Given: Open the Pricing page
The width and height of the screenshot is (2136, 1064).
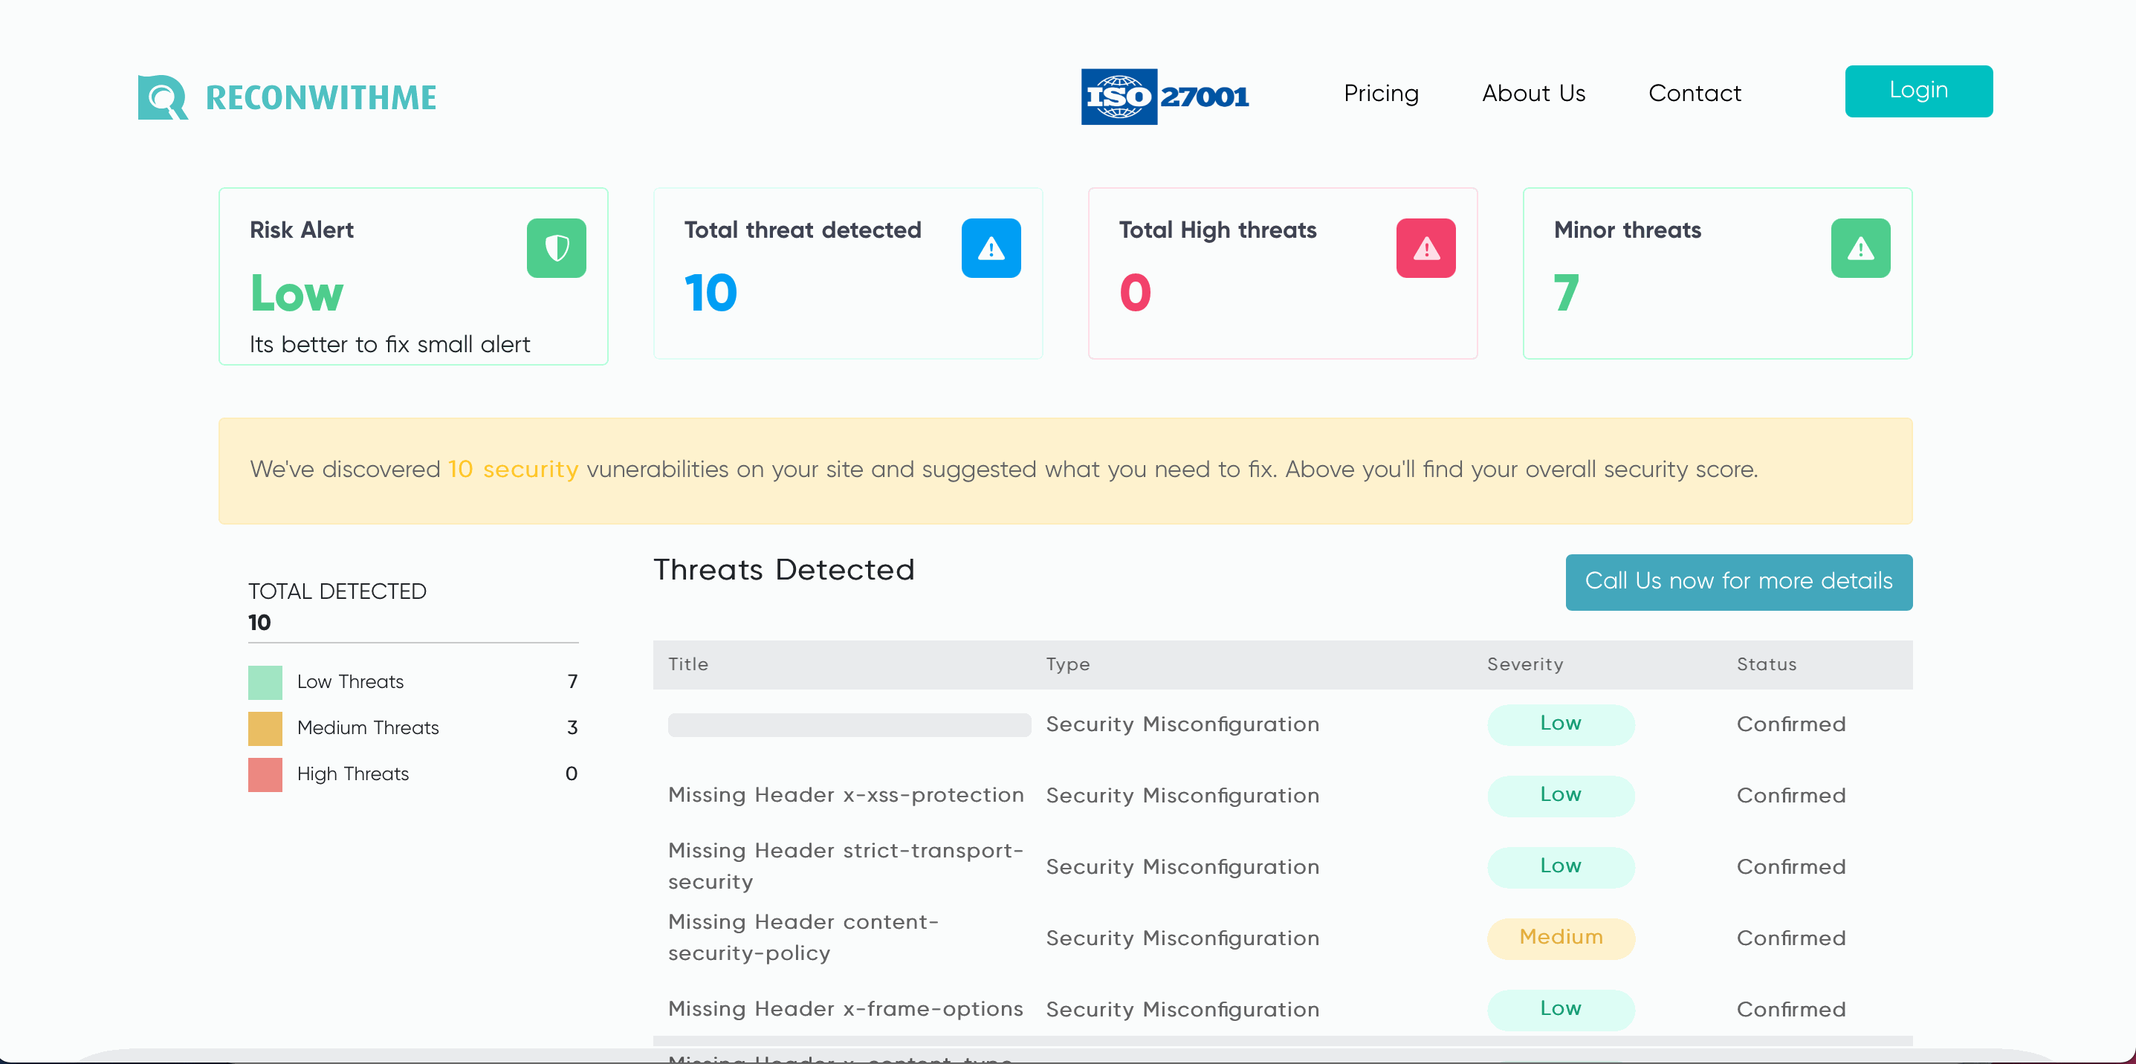Looking at the screenshot, I should pyautogui.click(x=1381, y=93).
